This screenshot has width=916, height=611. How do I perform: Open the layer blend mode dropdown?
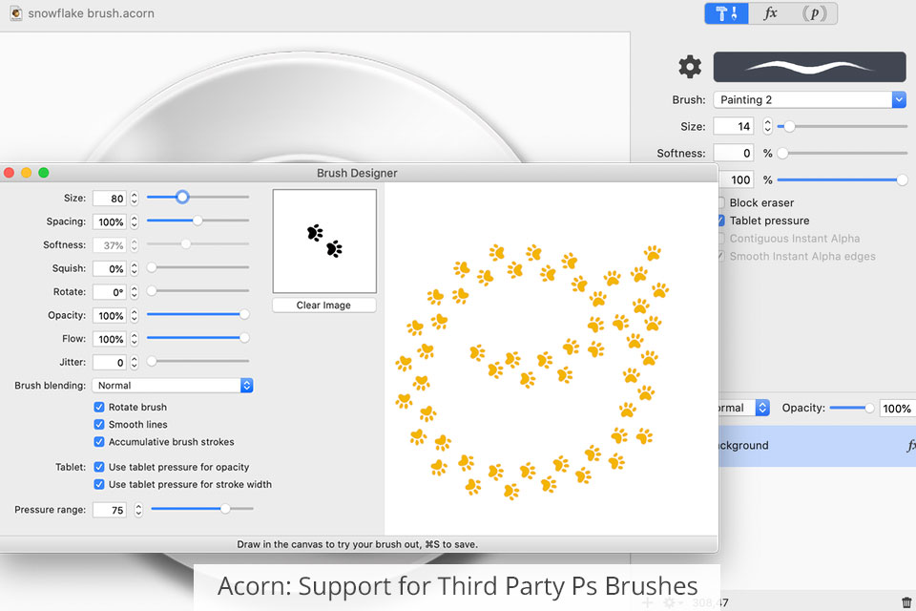pyautogui.click(x=744, y=408)
